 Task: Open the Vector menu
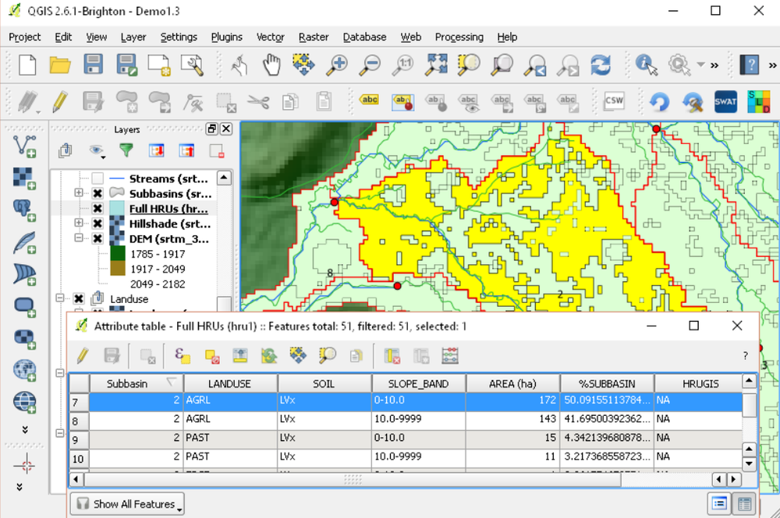tap(270, 37)
